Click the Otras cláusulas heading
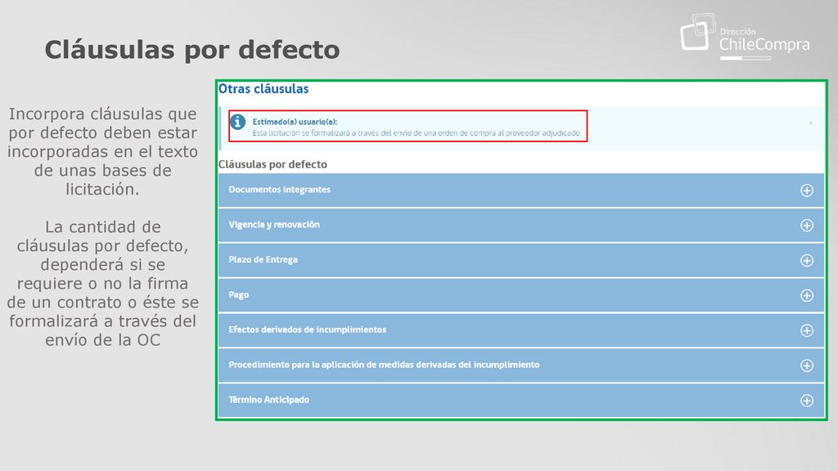The width and height of the screenshot is (838, 471). (264, 88)
